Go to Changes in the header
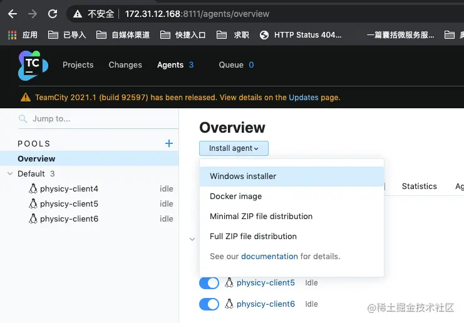This screenshot has width=464, height=323. (x=125, y=64)
